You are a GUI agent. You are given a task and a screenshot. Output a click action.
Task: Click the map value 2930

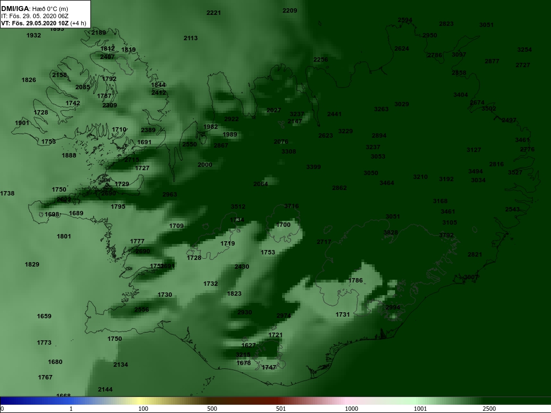(x=245, y=313)
